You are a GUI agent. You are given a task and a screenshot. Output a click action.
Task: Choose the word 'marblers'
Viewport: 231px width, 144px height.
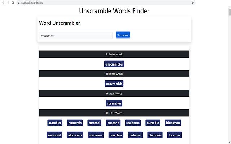coord(116,135)
